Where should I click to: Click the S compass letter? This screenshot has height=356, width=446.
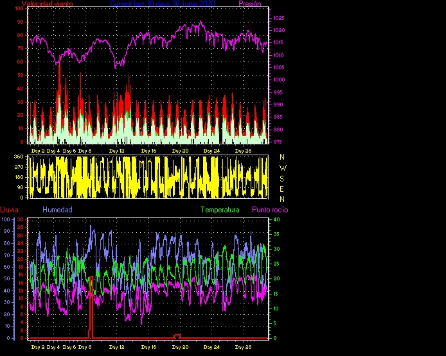[282, 178]
